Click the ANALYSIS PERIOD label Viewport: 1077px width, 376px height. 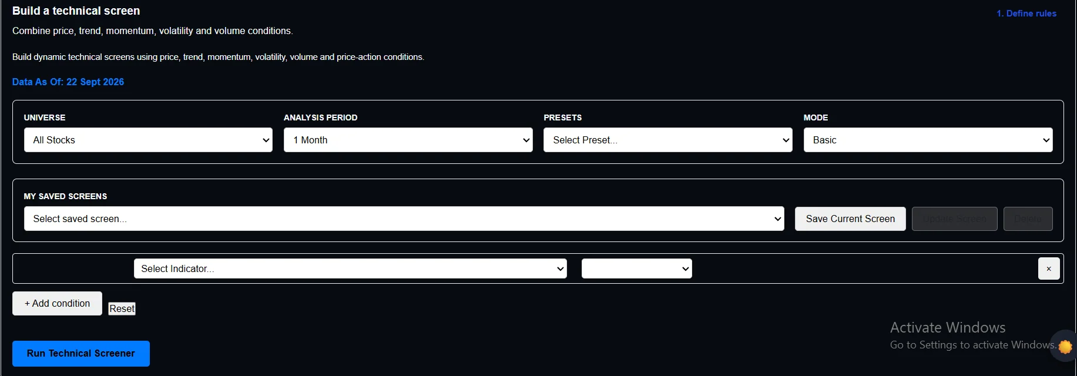pyautogui.click(x=320, y=117)
